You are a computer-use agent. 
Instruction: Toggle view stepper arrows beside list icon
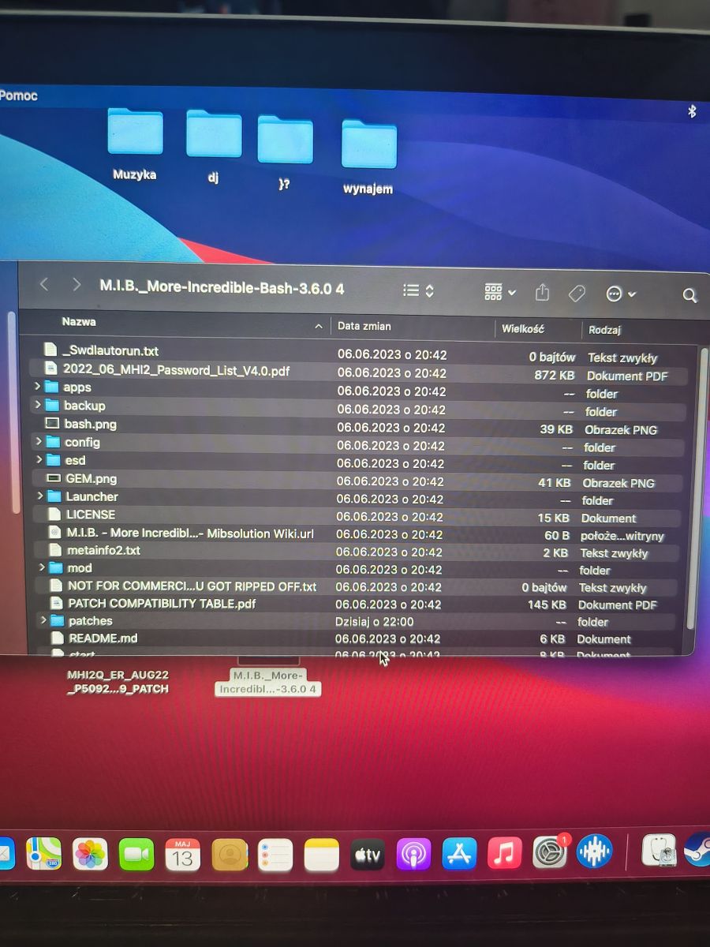[430, 290]
